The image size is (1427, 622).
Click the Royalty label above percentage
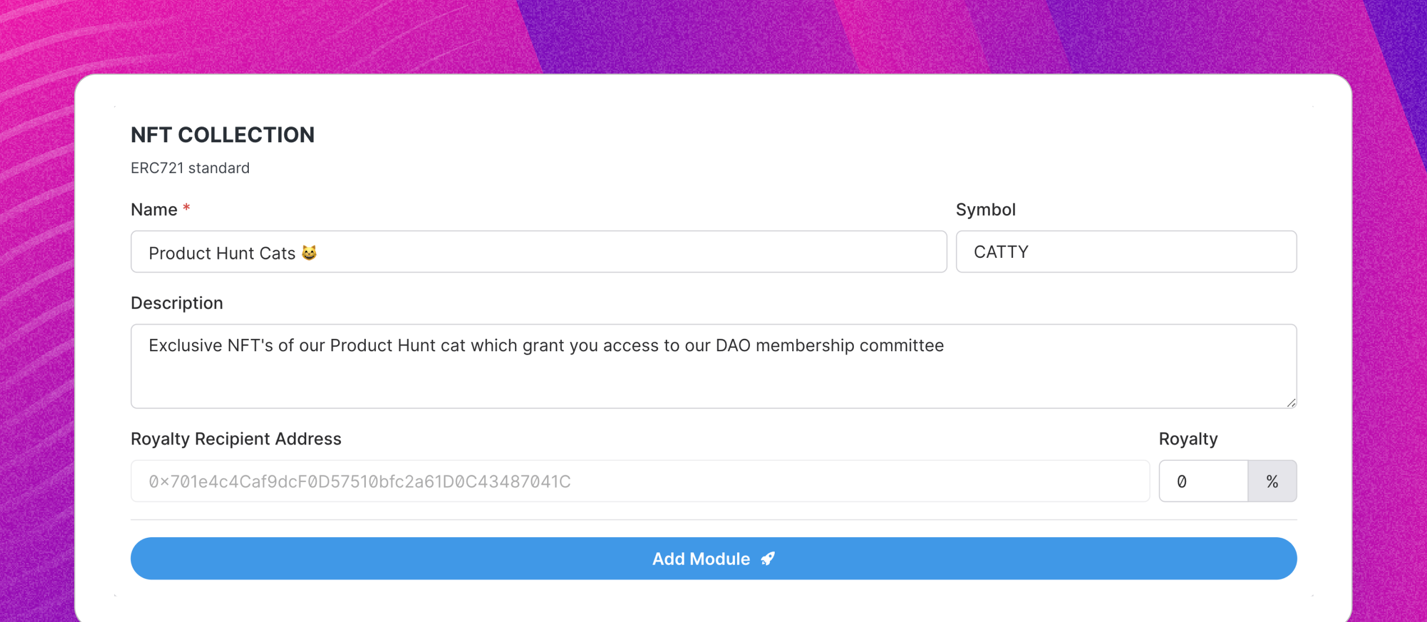click(1188, 439)
